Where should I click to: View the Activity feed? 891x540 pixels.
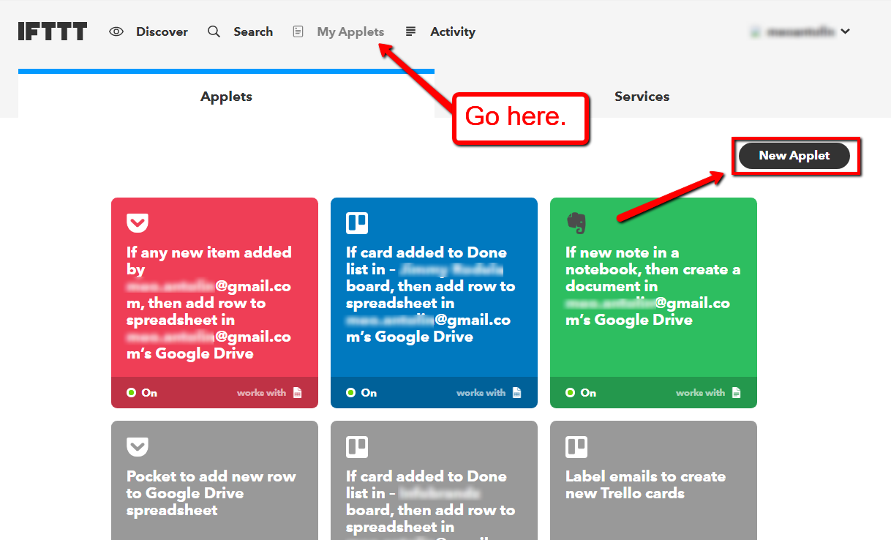(x=440, y=31)
